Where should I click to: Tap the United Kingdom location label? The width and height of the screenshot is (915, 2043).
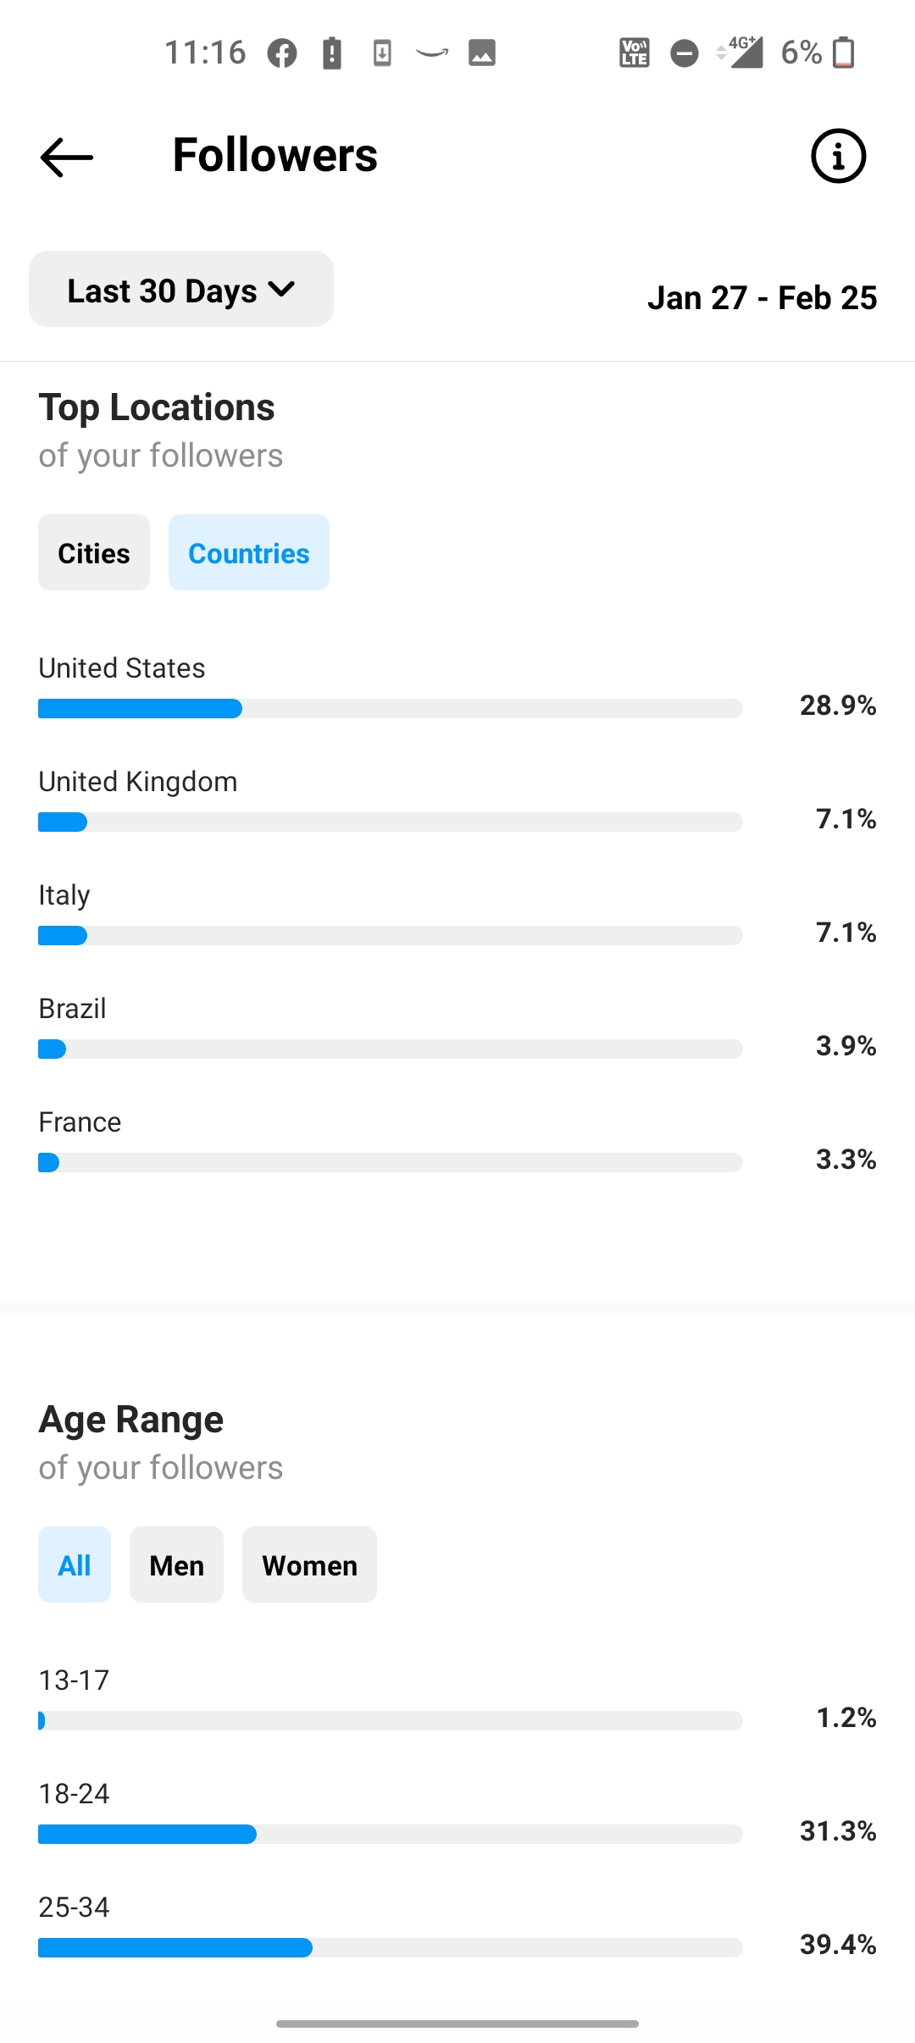click(x=138, y=781)
